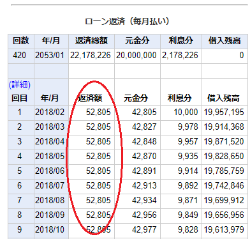
Task: Click balance value 19,656,956
Action: pos(224,215)
